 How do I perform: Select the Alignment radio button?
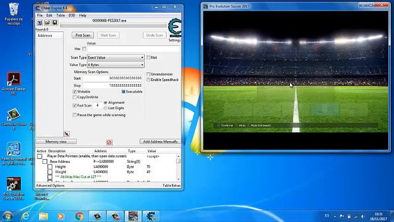(x=105, y=102)
